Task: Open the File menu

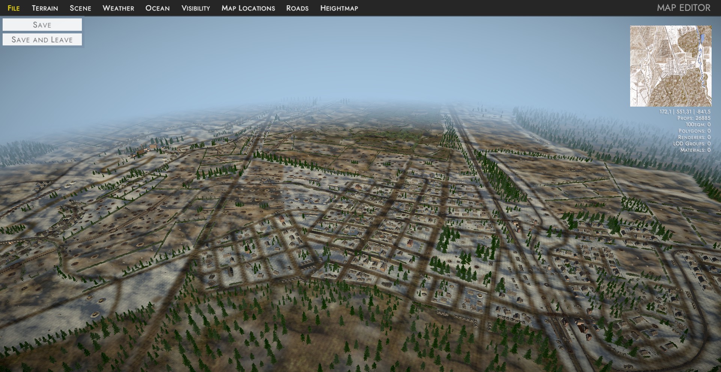Action: pyautogui.click(x=14, y=8)
